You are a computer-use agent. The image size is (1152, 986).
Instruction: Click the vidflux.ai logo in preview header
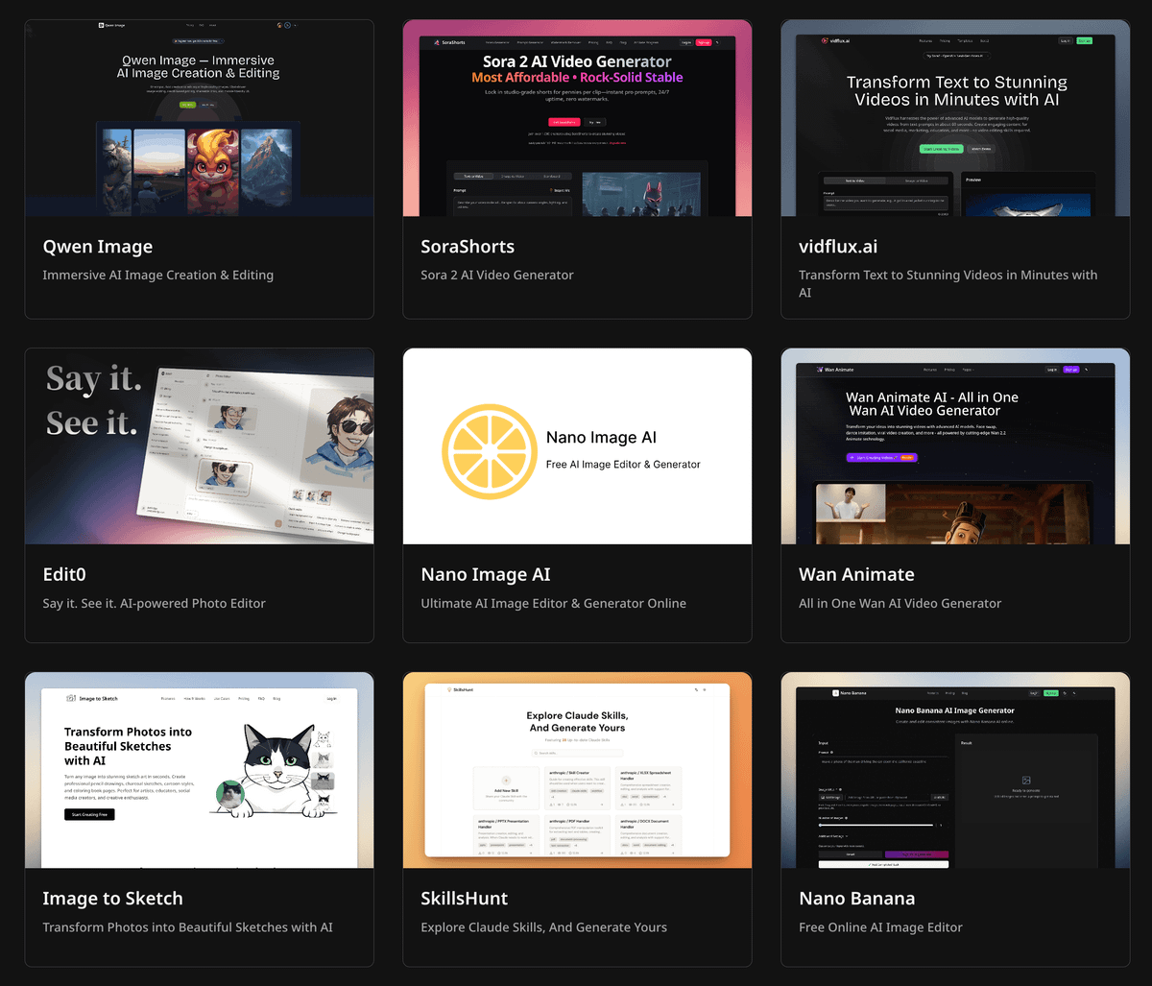coord(835,40)
